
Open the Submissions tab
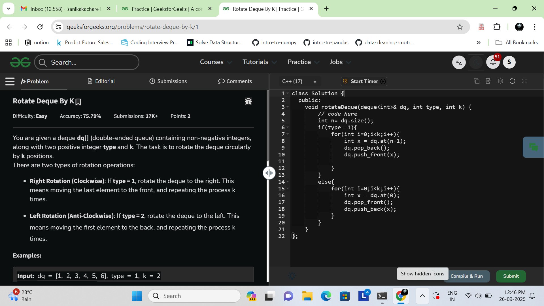(x=168, y=81)
